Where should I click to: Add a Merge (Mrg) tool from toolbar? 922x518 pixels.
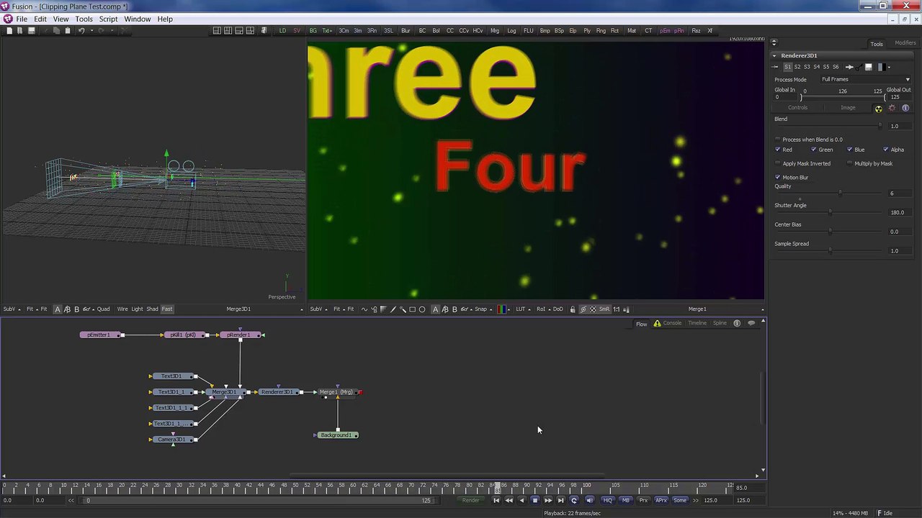(495, 31)
